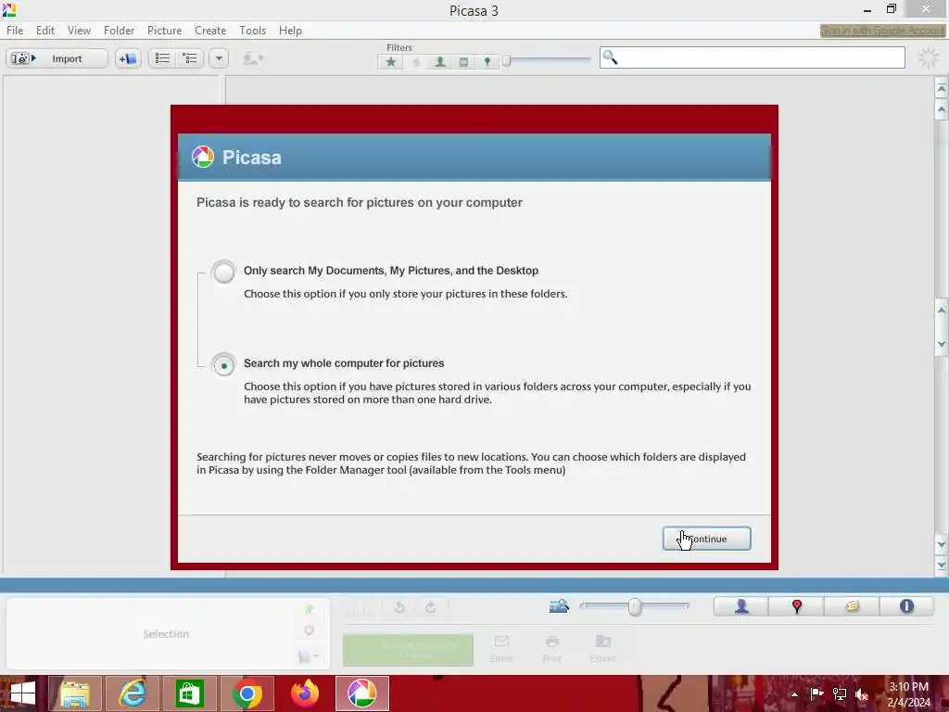The width and height of the screenshot is (949, 712).
Task: Sign in with Google Account link
Action: tap(882, 31)
